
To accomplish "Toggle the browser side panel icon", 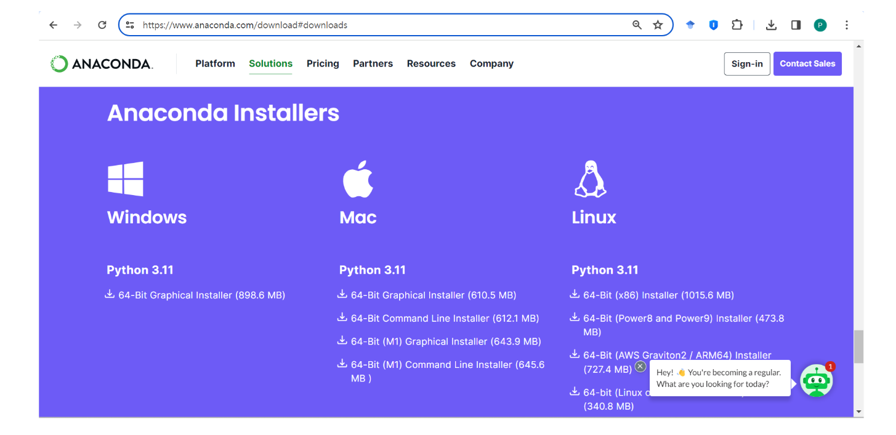I will (796, 25).
